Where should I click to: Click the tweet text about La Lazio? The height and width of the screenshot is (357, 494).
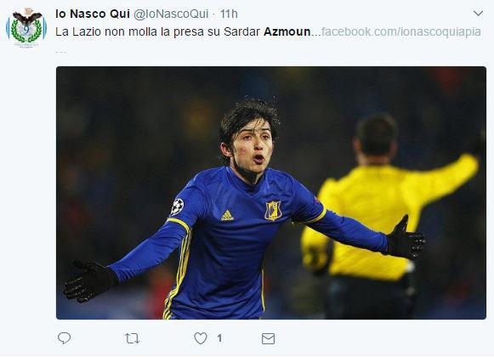[x=183, y=31]
